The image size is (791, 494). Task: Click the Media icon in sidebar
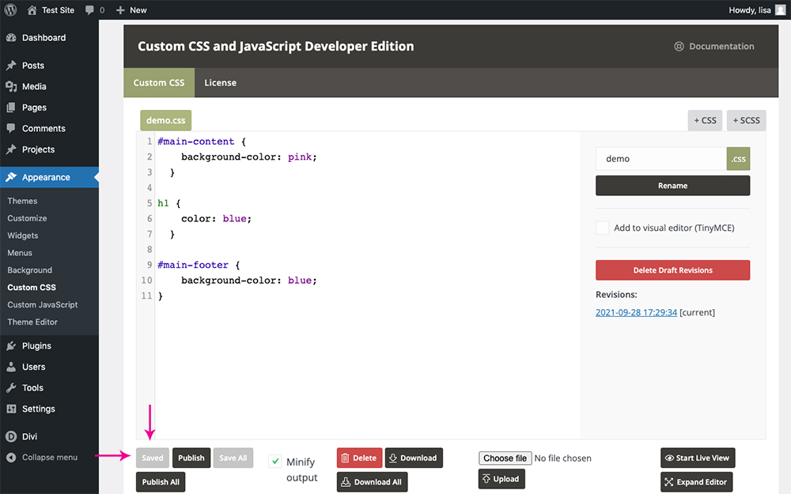pyautogui.click(x=11, y=87)
